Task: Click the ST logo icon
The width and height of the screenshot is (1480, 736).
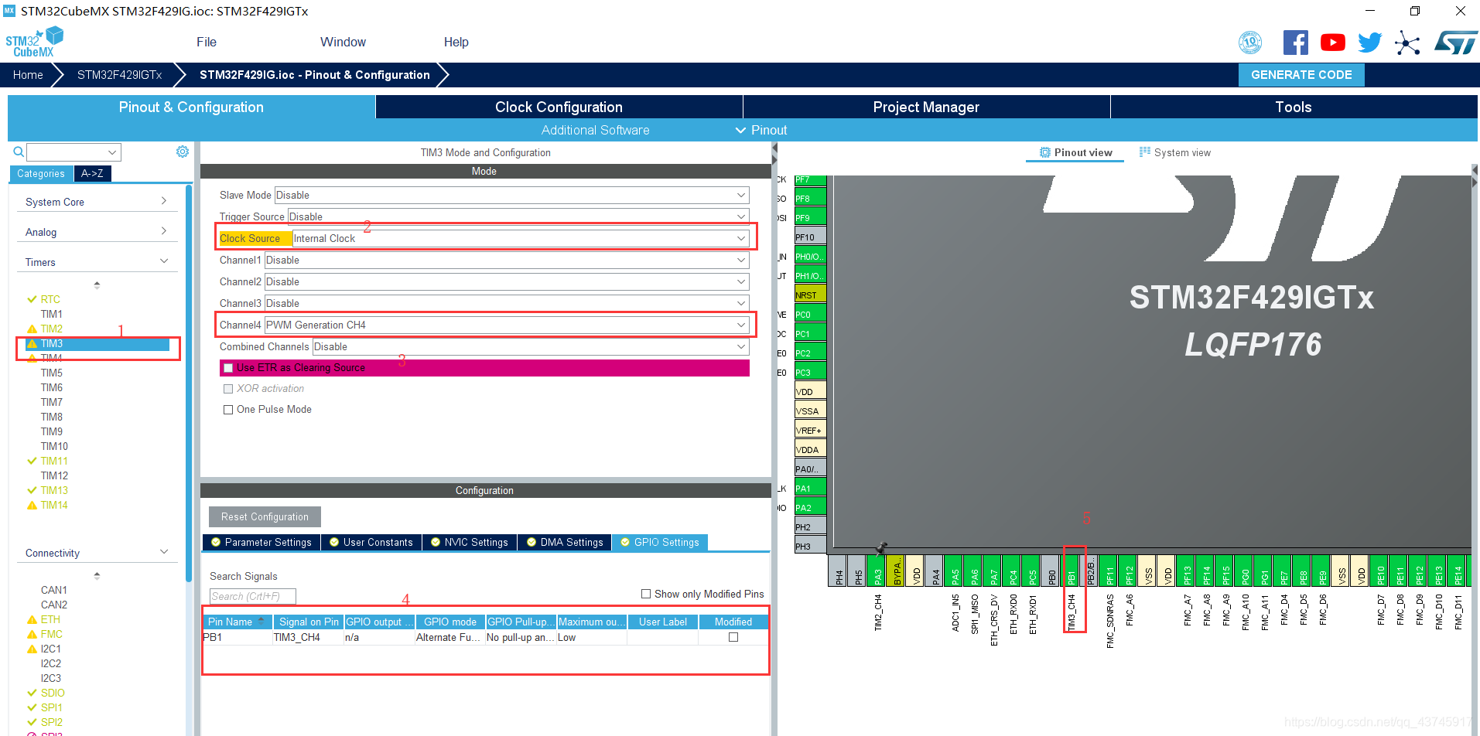Action: [1455, 43]
